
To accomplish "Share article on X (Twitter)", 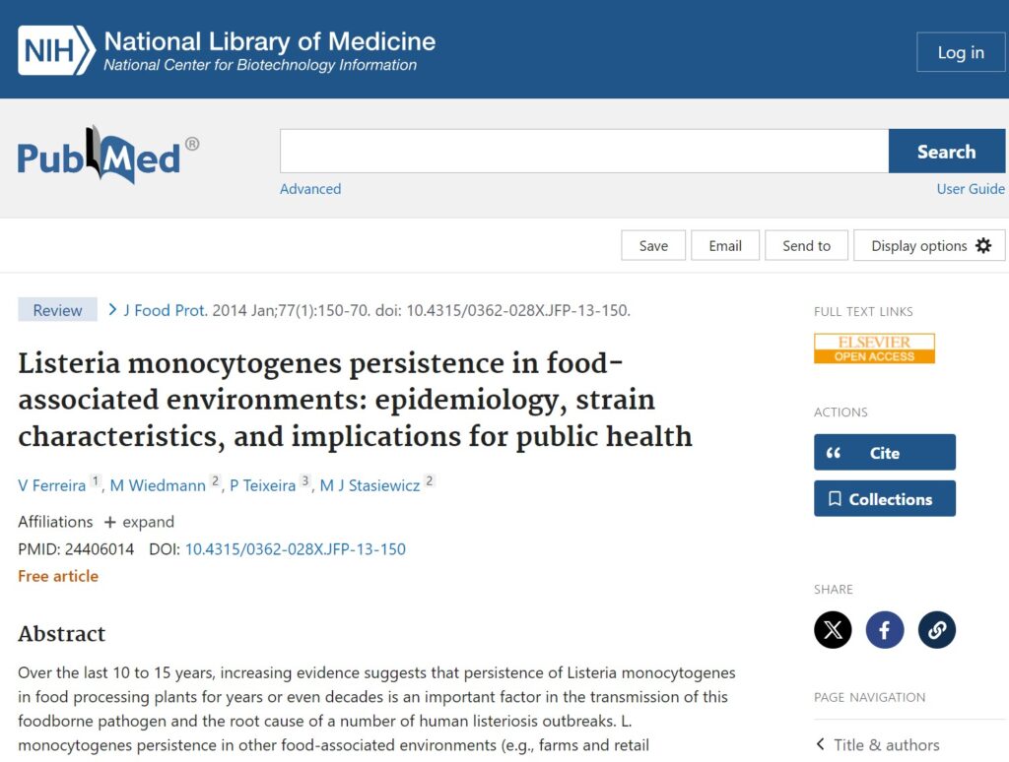I will click(x=833, y=630).
